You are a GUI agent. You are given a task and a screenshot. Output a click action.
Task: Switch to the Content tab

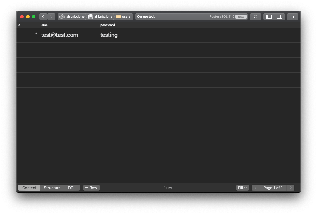[x=29, y=188]
